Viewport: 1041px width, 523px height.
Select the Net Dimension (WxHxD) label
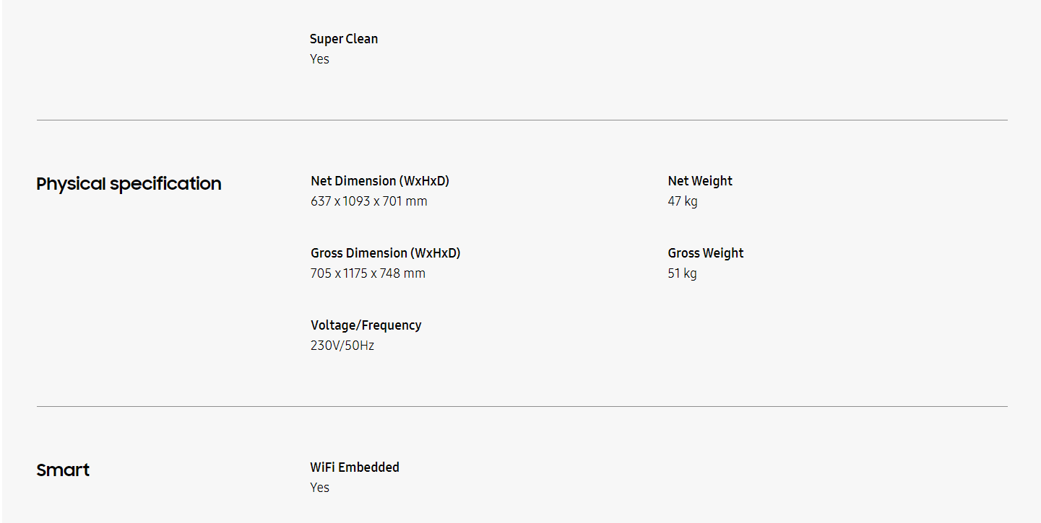pyautogui.click(x=380, y=181)
